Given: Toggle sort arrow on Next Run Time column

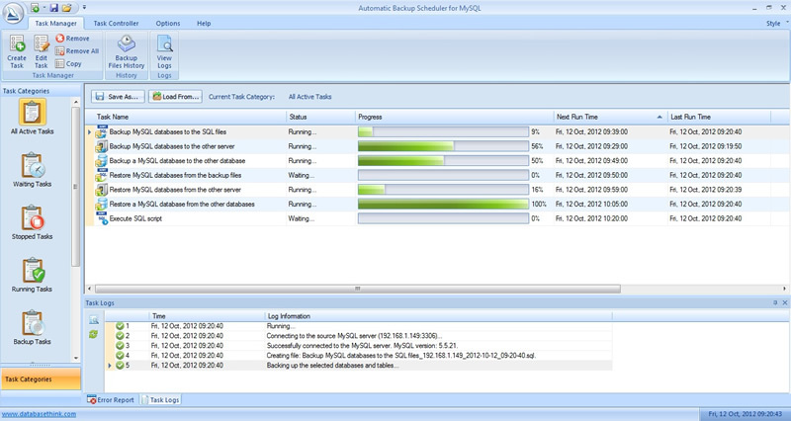Looking at the screenshot, I should coord(659,117).
